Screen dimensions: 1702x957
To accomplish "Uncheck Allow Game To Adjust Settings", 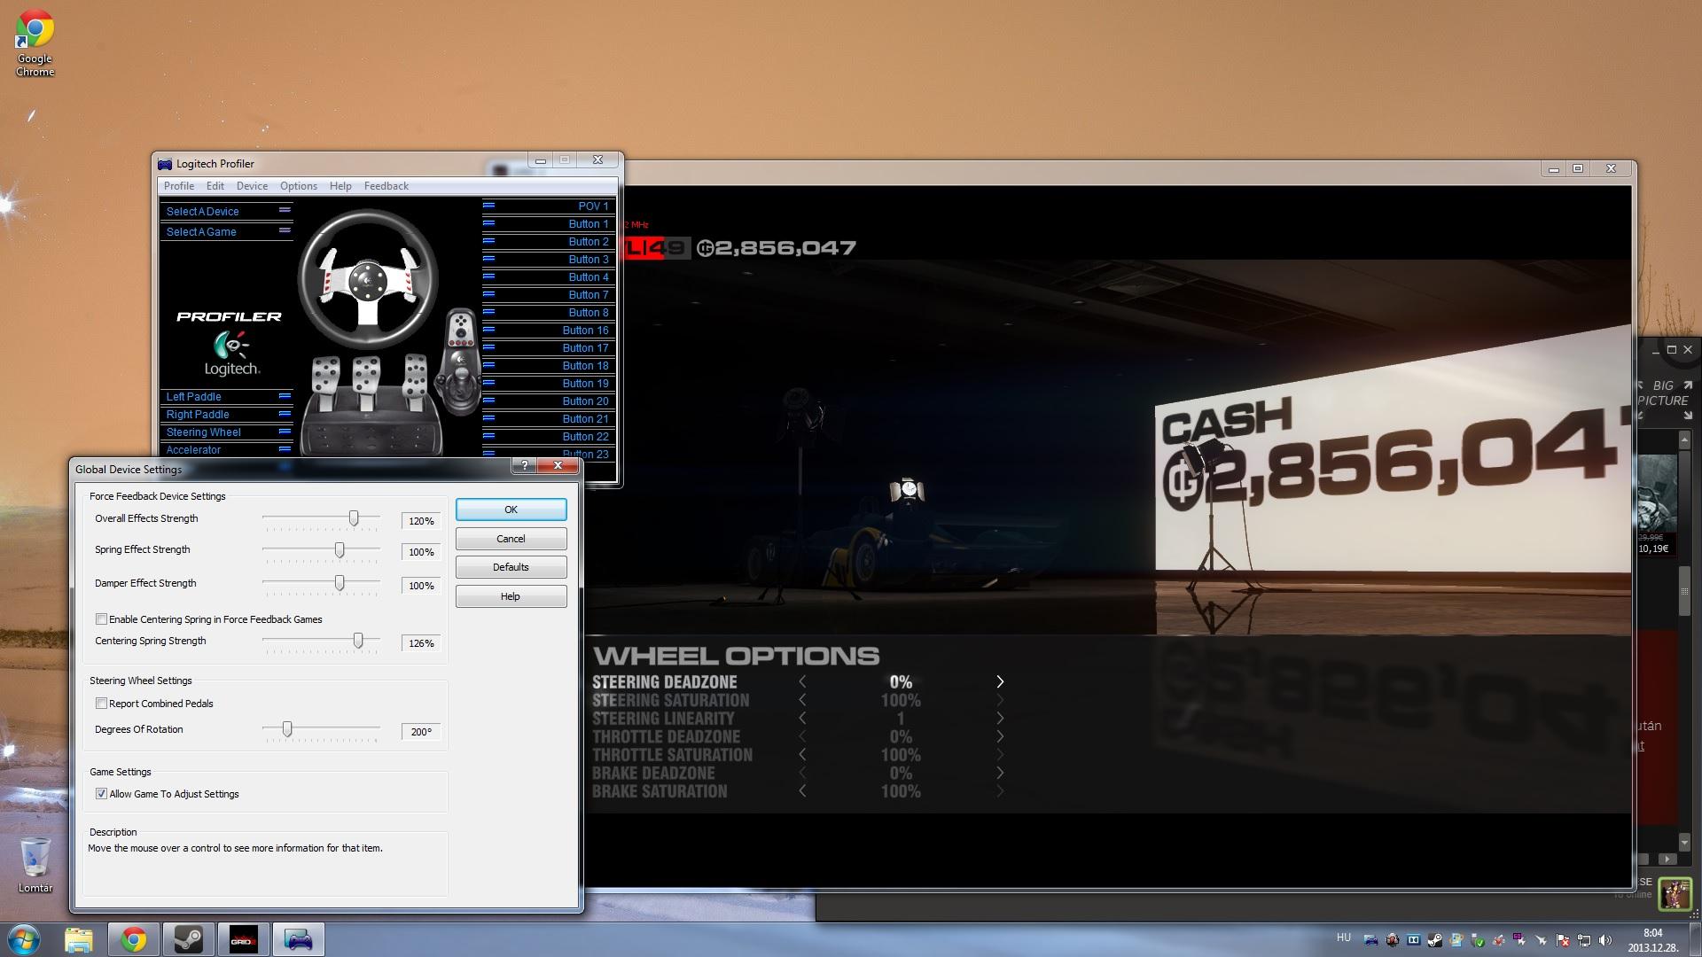I will click(x=102, y=794).
